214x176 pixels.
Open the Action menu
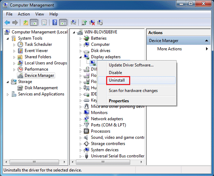pyautogui.click(x=24, y=14)
